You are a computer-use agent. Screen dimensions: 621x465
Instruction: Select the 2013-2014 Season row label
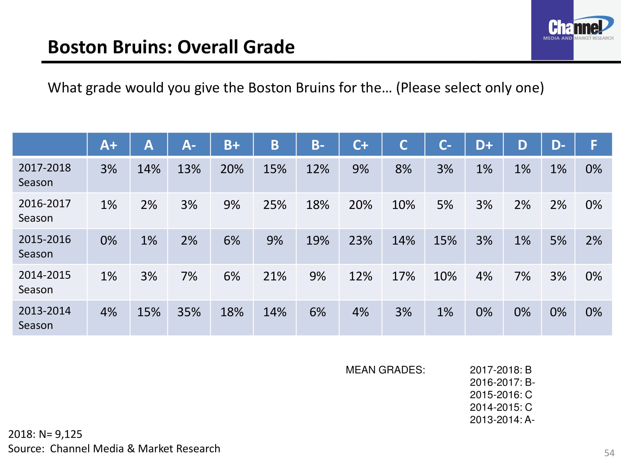click(45, 318)
